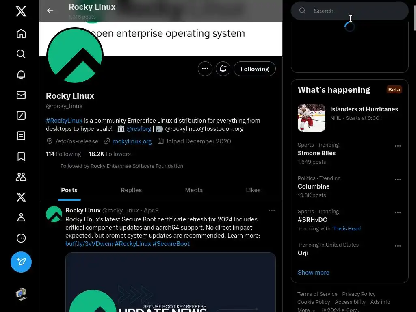This screenshot has height=312, width=416.
Task: Click the search magnifier icon in search box
Action: (302, 11)
